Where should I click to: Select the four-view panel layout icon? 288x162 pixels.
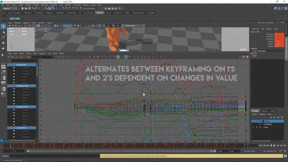click(x=3, y=72)
